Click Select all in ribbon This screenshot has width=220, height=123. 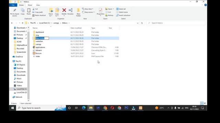(x=121, y=9)
